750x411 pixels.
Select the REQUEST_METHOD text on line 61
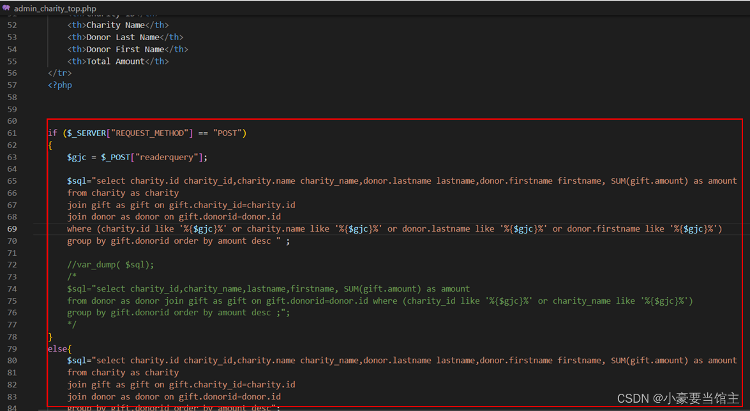pyautogui.click(x=150, y=133)
